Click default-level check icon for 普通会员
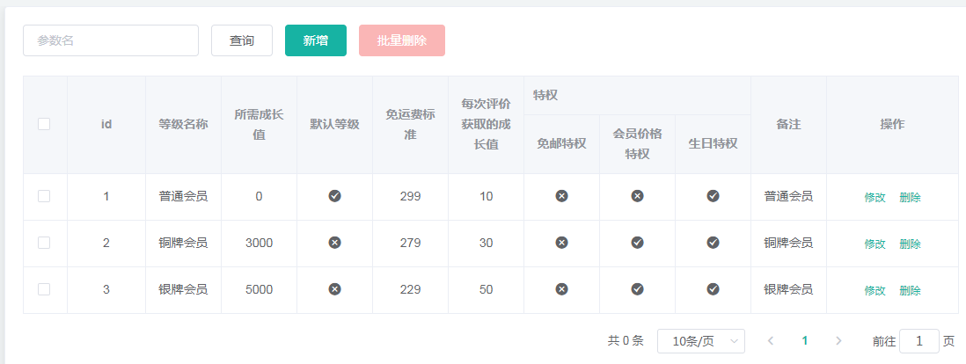966x364 pixels. [x=334, y=196]
